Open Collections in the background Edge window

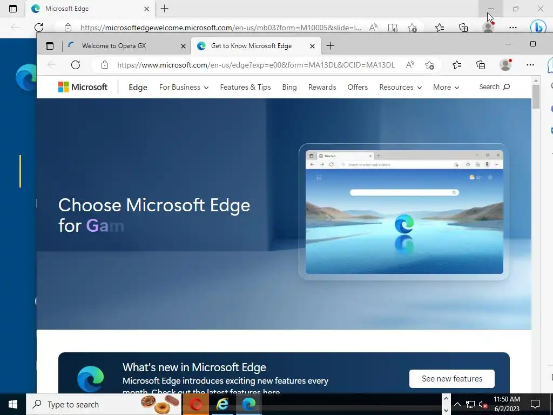click(463, 28)
